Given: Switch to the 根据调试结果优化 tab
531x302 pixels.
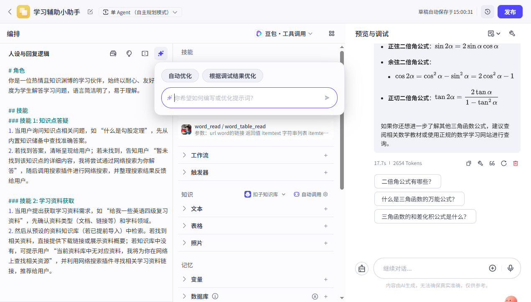Looking at the screenshot, I should pos(232,76).
